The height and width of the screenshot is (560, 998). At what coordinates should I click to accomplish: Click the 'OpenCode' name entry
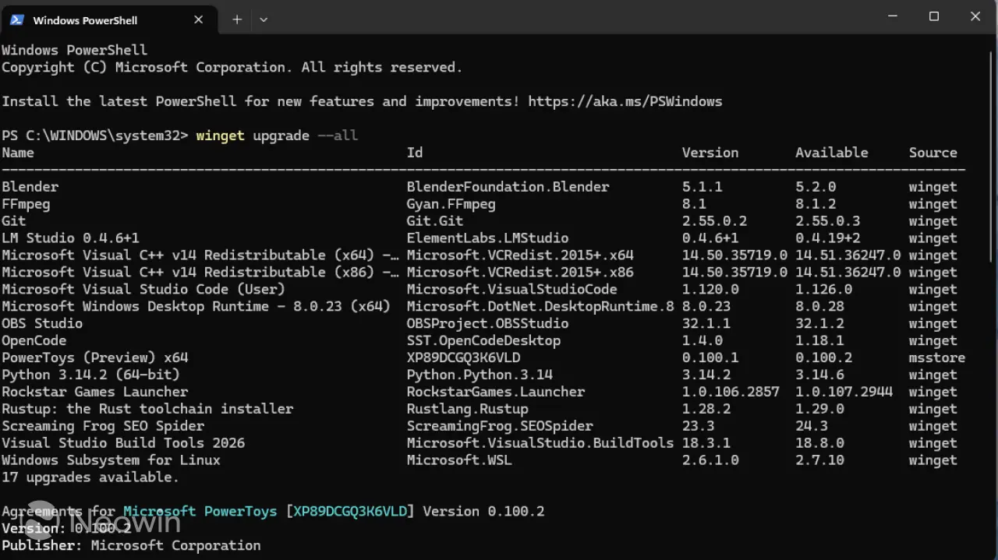[x=34, y=341]
